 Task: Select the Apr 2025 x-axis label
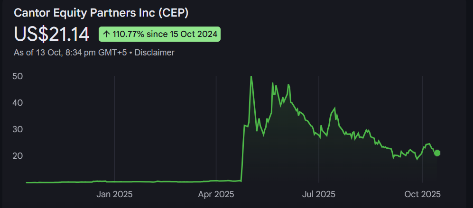[x=216, y=194]
